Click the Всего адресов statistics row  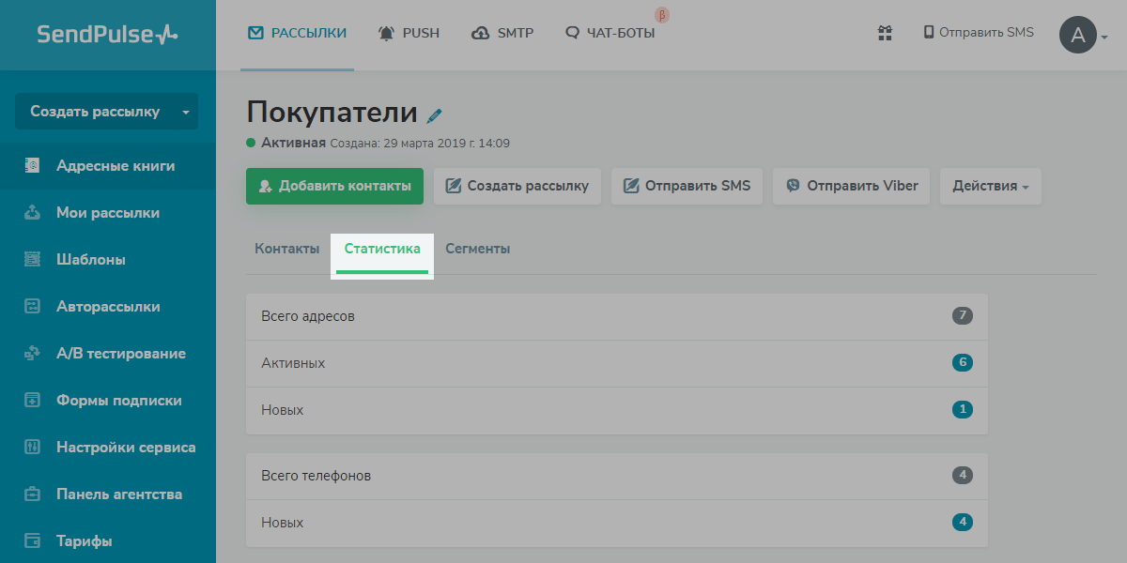tap(616, 316)
